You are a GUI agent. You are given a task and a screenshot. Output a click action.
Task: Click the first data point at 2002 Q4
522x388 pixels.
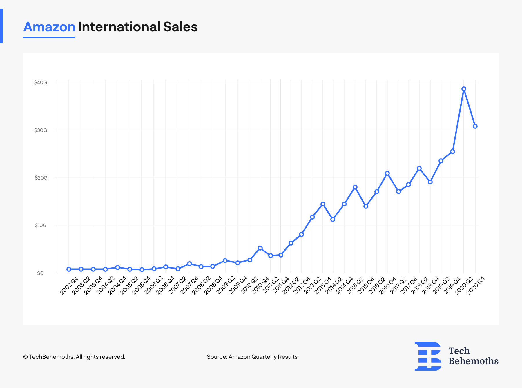[x=69, y=269]
